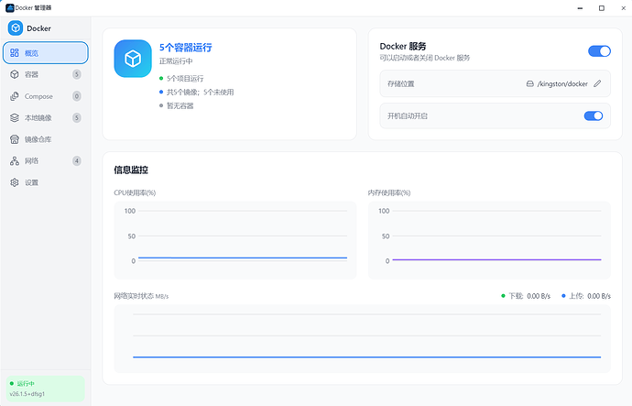Edit storage path with pencil icon
The height and width of the screenshot is (406, 632).
click(597, 83)
